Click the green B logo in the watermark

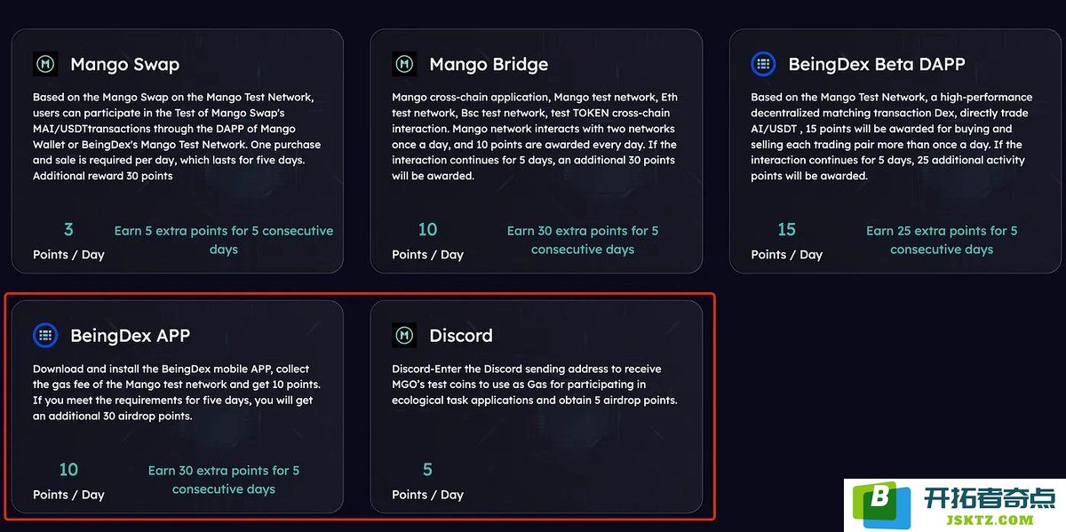point(881,504)
